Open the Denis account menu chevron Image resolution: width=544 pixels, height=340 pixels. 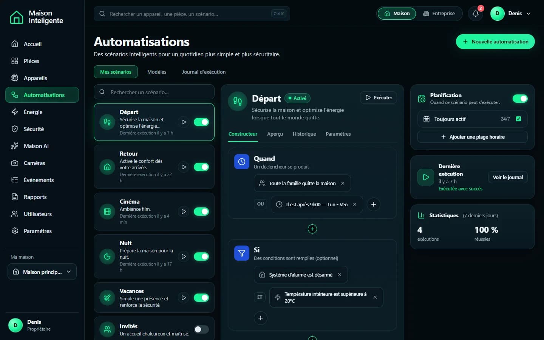(x=529, y=14)
